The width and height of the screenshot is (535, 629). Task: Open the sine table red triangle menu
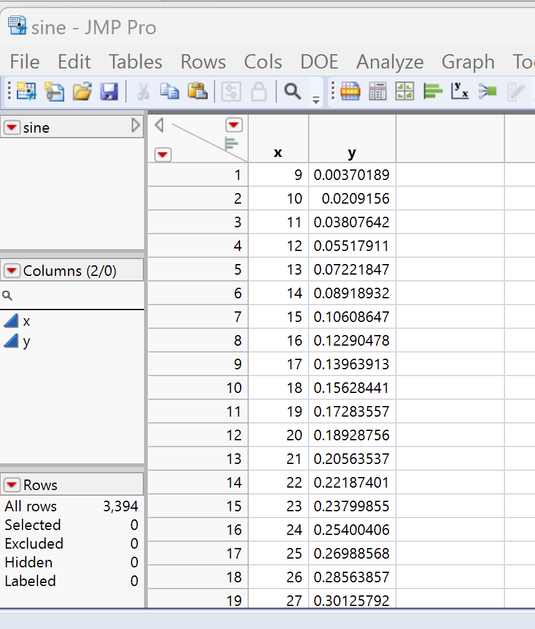pyautogui.click(x=11, y=127)
